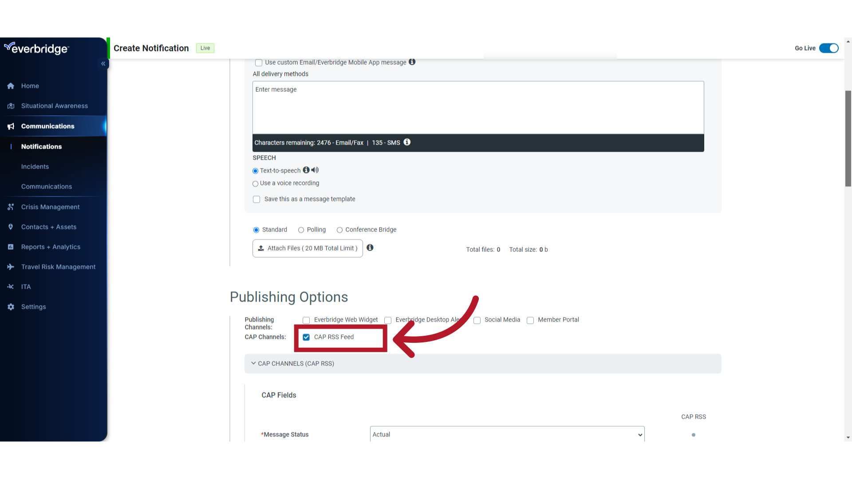
Task: Click the Everbridge Home icon
Action: [x=11, y=86]
